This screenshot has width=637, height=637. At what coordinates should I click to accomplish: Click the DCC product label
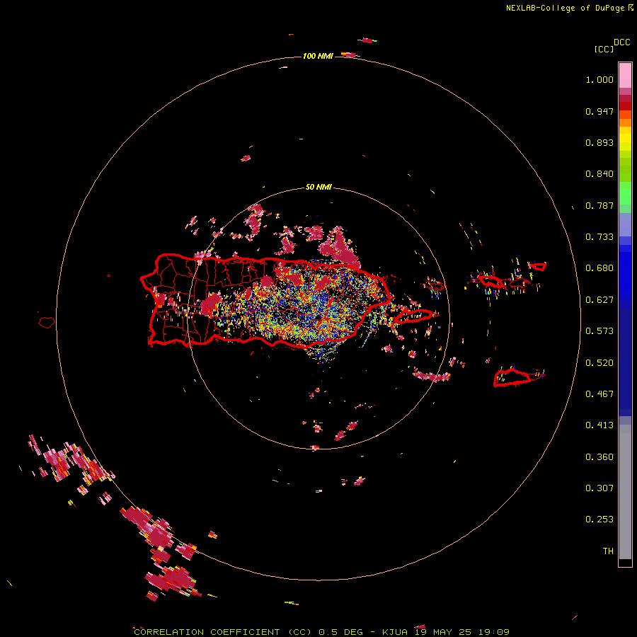pos(622,42)
